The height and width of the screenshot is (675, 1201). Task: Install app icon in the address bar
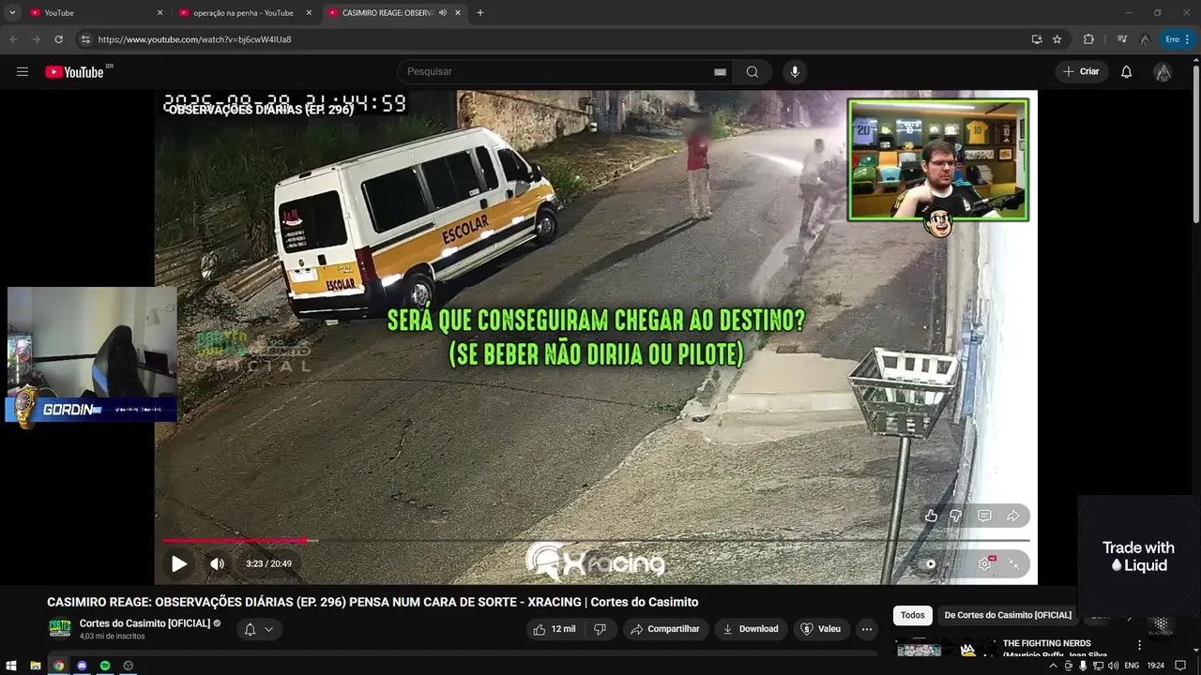1037,39
